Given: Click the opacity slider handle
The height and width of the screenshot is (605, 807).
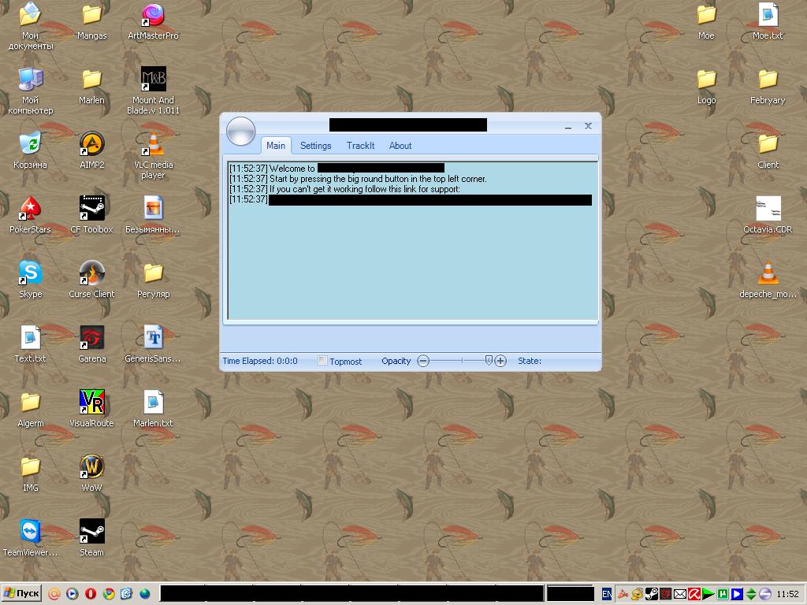Looking at the screenshot, I should [x=489, y=360].
